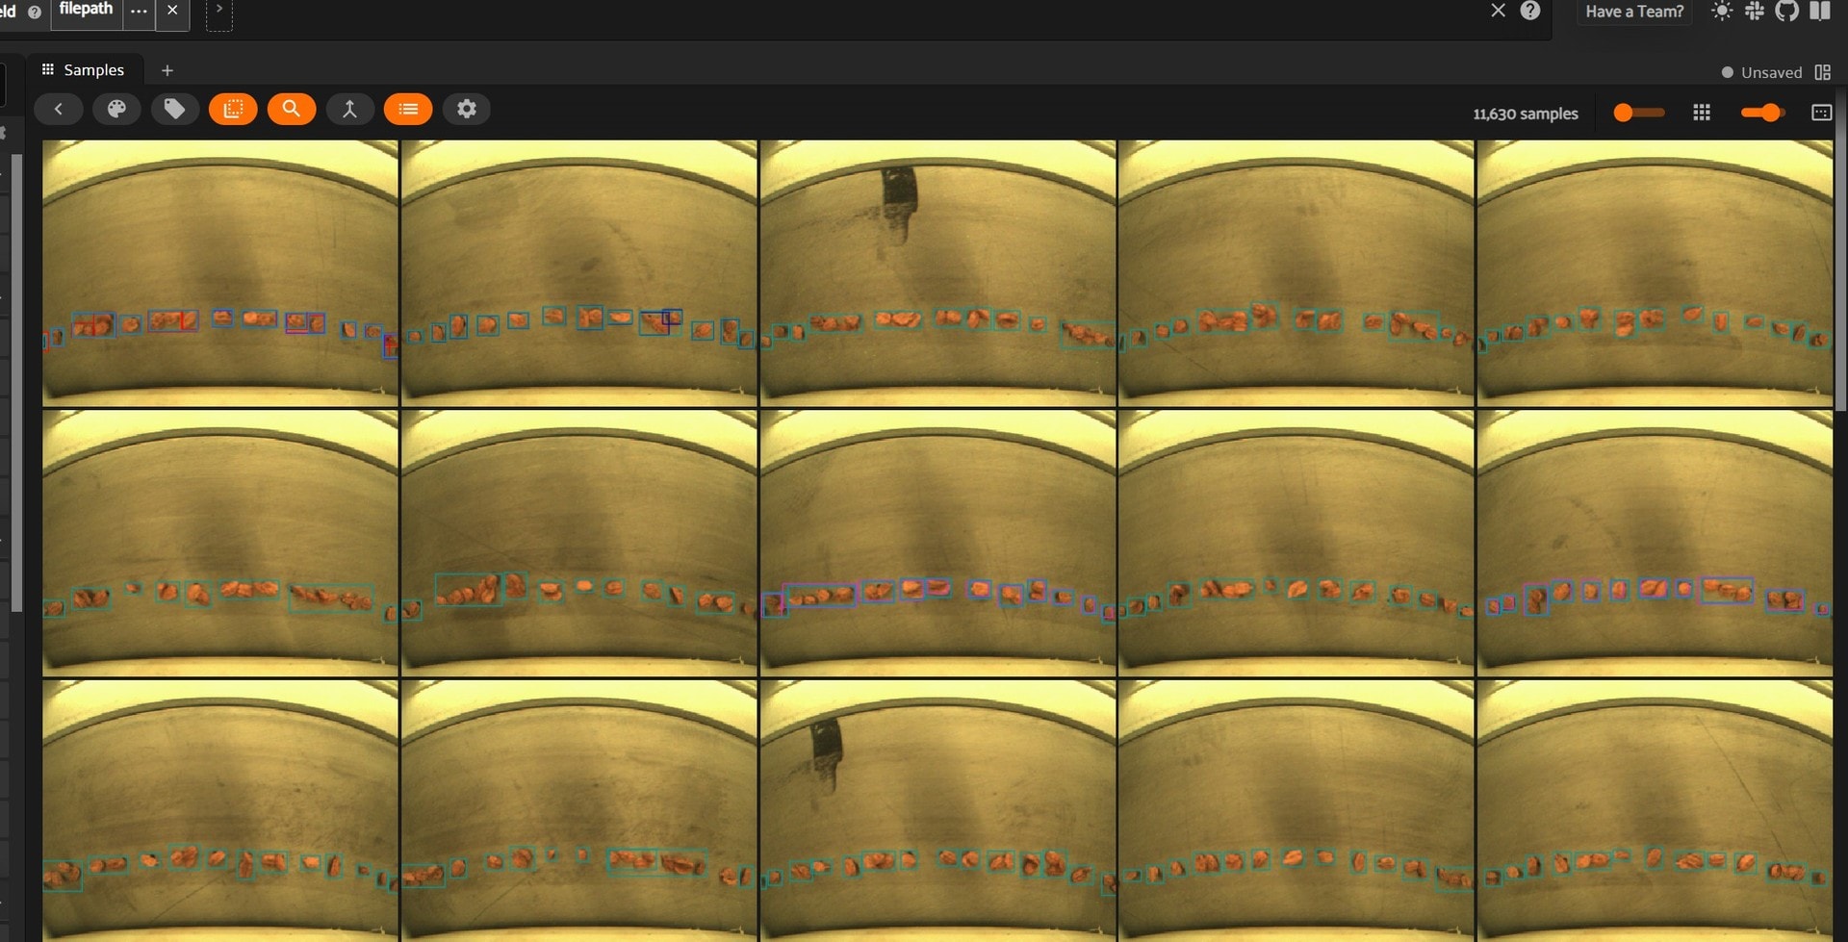Browse operations with the orange list icon
This screenshot has width=1848, height=942.
[x=408, y=109]
